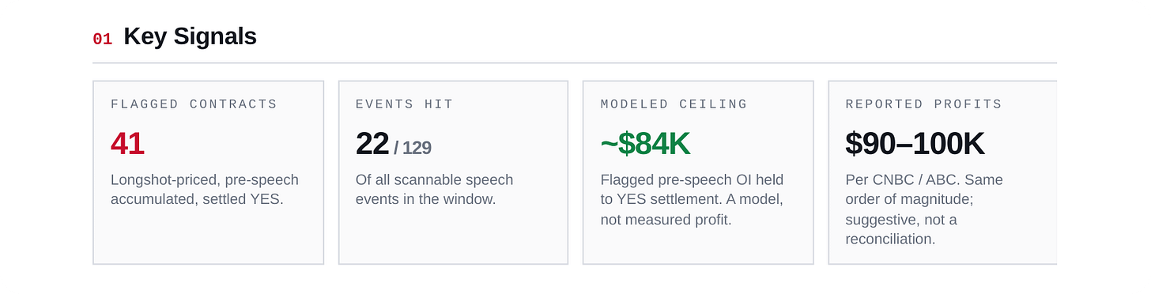Viewport: 1151px width, 294px height.
Task: Click the EVENTS HIT label
Action: tap(404, 104)
